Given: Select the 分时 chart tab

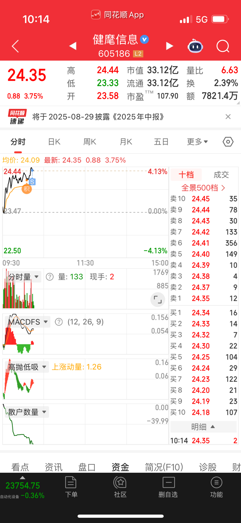Looking at the screenshot, I should tap(18, 142).
